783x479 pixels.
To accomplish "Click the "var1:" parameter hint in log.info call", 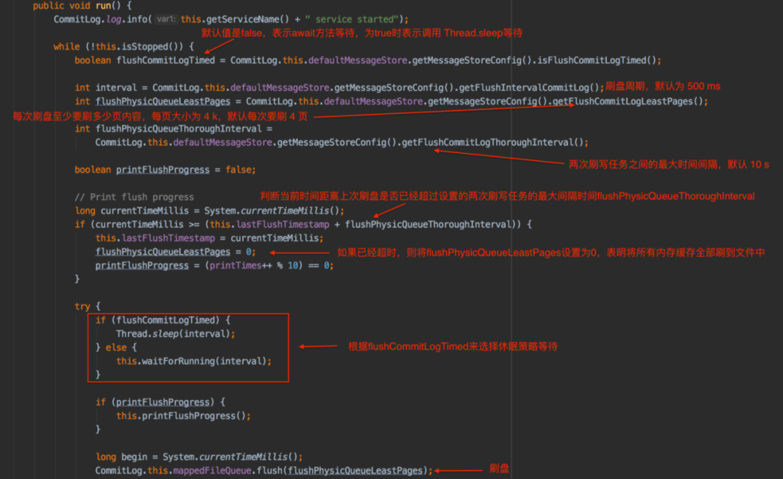I will [x=166, y=19].
